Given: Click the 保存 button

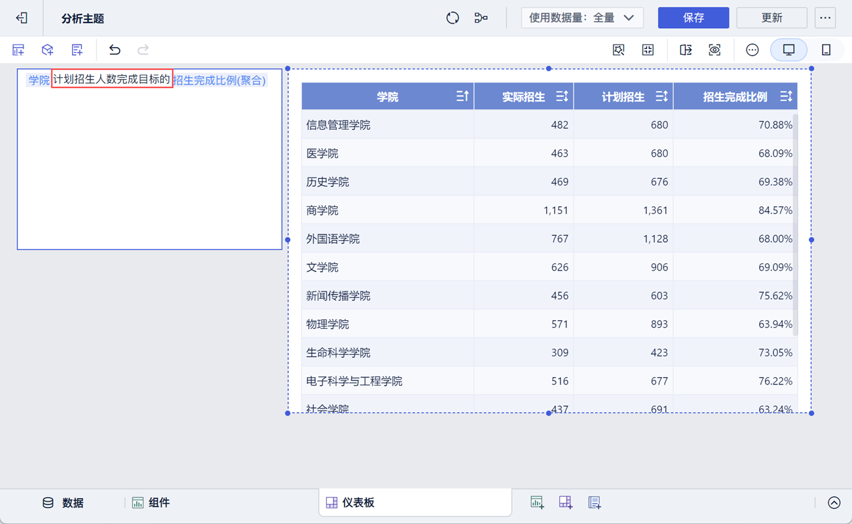Looking at the screenshot, I should coord(694,18).
